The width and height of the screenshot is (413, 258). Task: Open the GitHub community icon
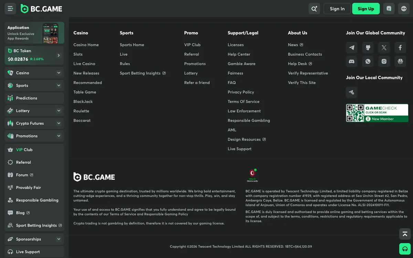(368, 47)
